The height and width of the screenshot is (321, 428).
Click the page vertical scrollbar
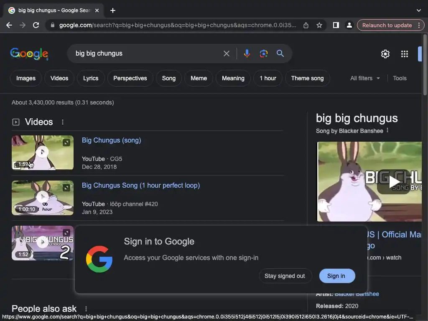click(425, 66)
